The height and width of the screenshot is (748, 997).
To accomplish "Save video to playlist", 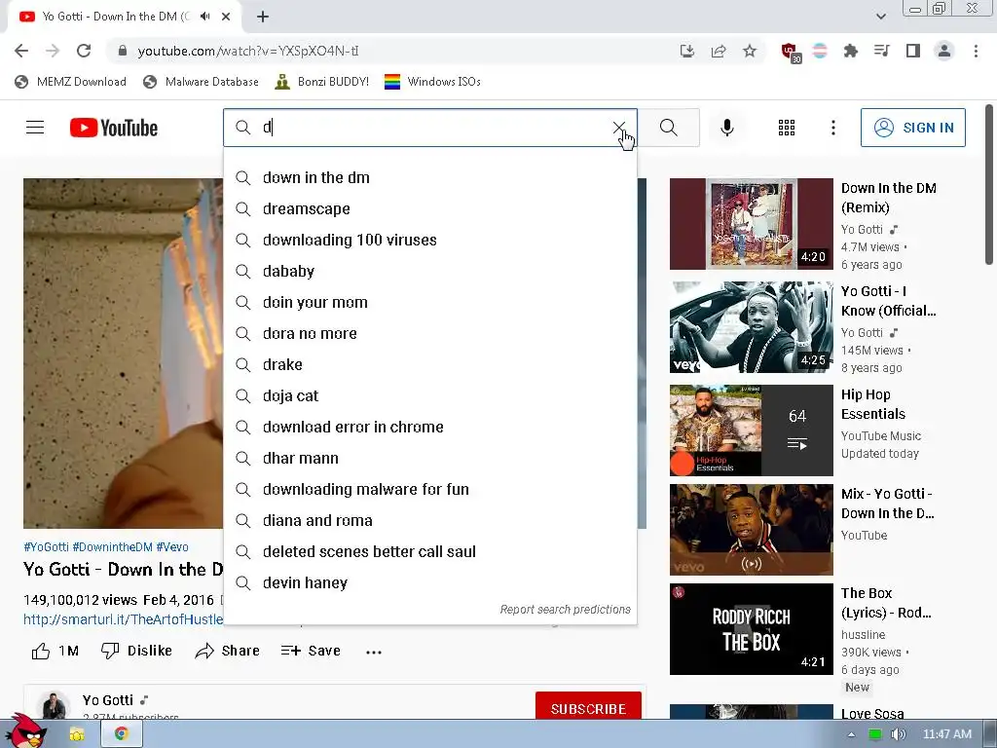I will click(x=311, y=651).
